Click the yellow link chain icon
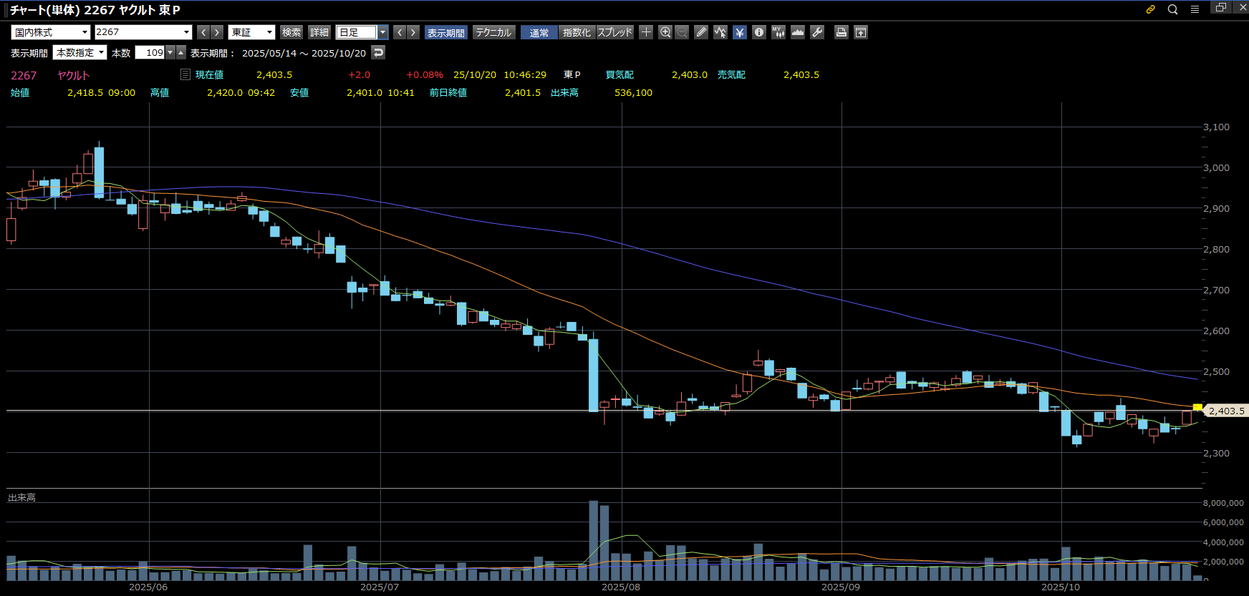The height and width of the screenshot is (596, 1249). click(1151, 9)
